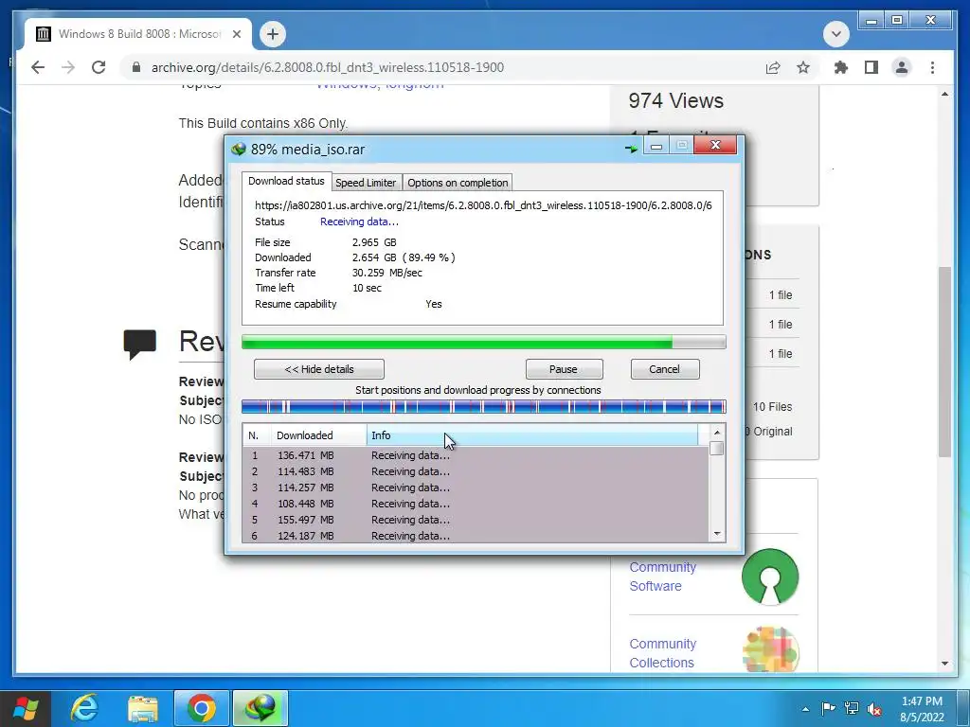970x727 pixels.
Task: Click the reviews speech bubble icon
Action: [x=140, y=345]
